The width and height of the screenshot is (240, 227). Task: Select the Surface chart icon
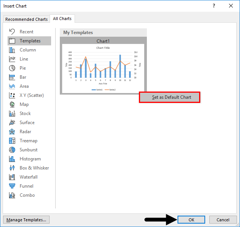coord(12,123)
